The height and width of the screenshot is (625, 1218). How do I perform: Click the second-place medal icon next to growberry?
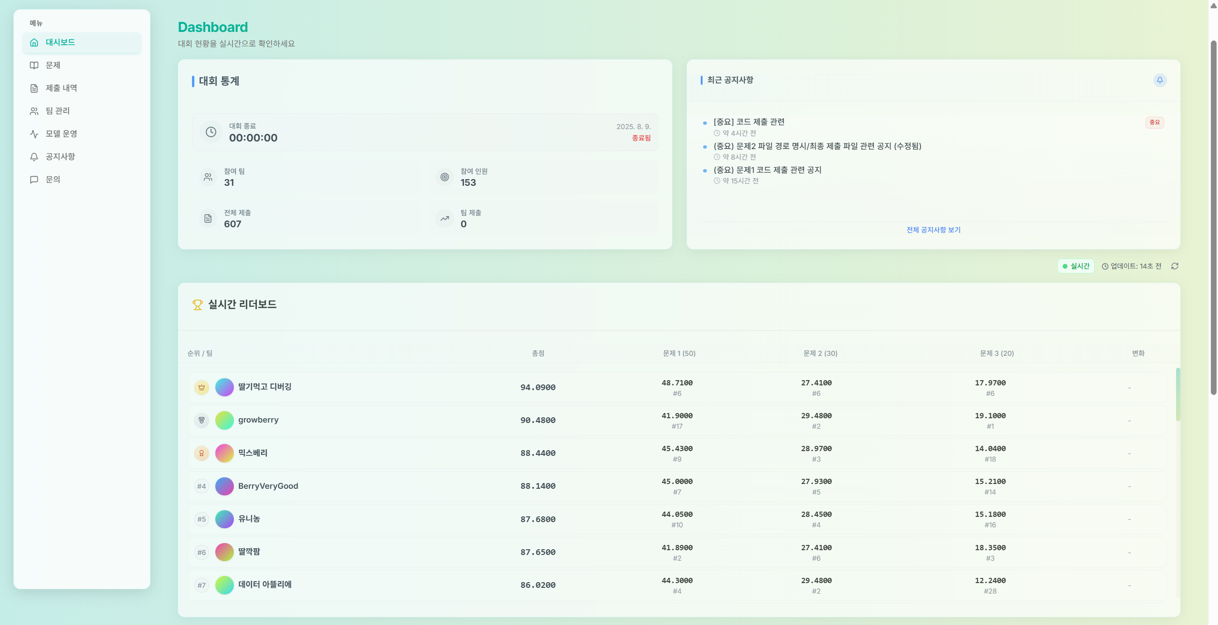(201, 420)
